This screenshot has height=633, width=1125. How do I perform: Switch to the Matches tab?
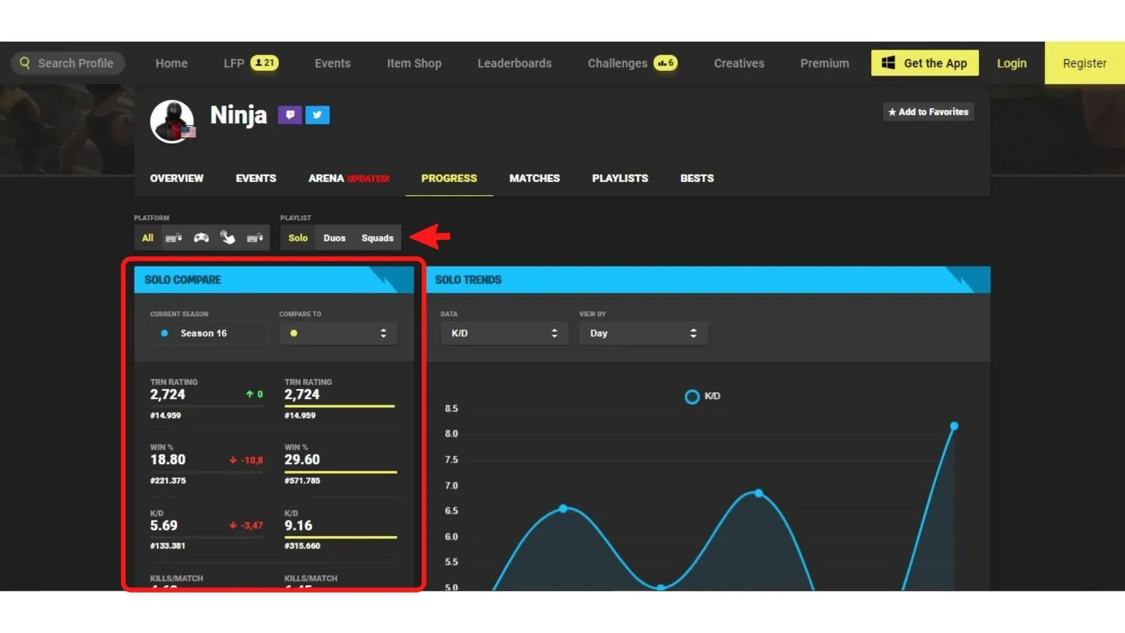(533, 178)
